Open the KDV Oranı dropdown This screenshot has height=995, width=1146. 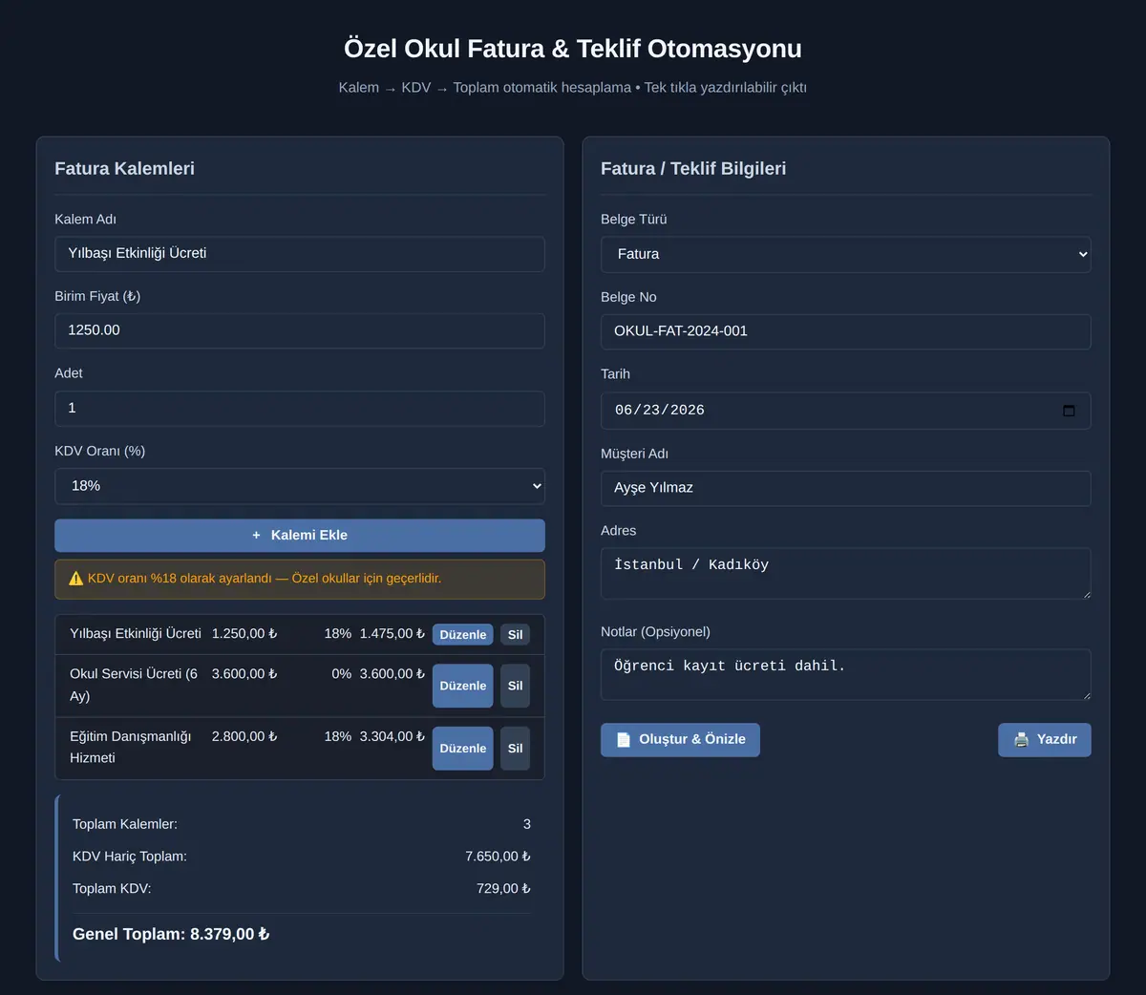pyautogui.click(x=300, y=486)
